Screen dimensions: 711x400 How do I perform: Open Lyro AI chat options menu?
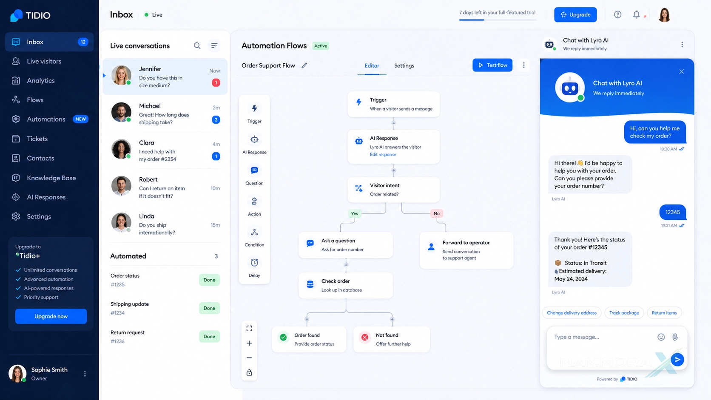click(682, 45)
